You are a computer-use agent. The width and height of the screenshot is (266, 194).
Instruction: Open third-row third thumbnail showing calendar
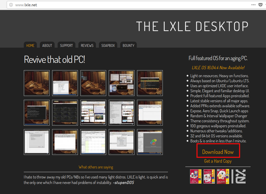93,142
